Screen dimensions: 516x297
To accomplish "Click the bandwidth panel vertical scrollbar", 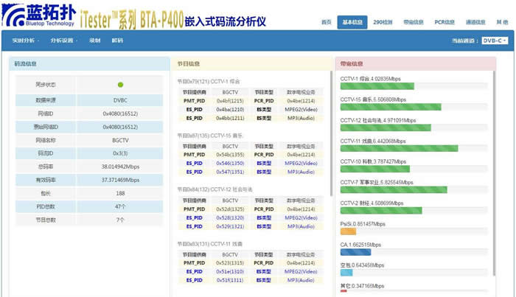I will click(x=494, y=173).
